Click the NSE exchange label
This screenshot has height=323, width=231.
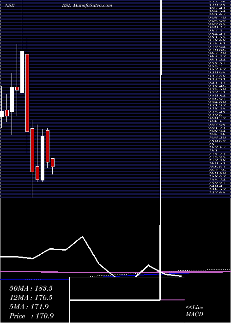pyautogui.click(x=10, y=6)
